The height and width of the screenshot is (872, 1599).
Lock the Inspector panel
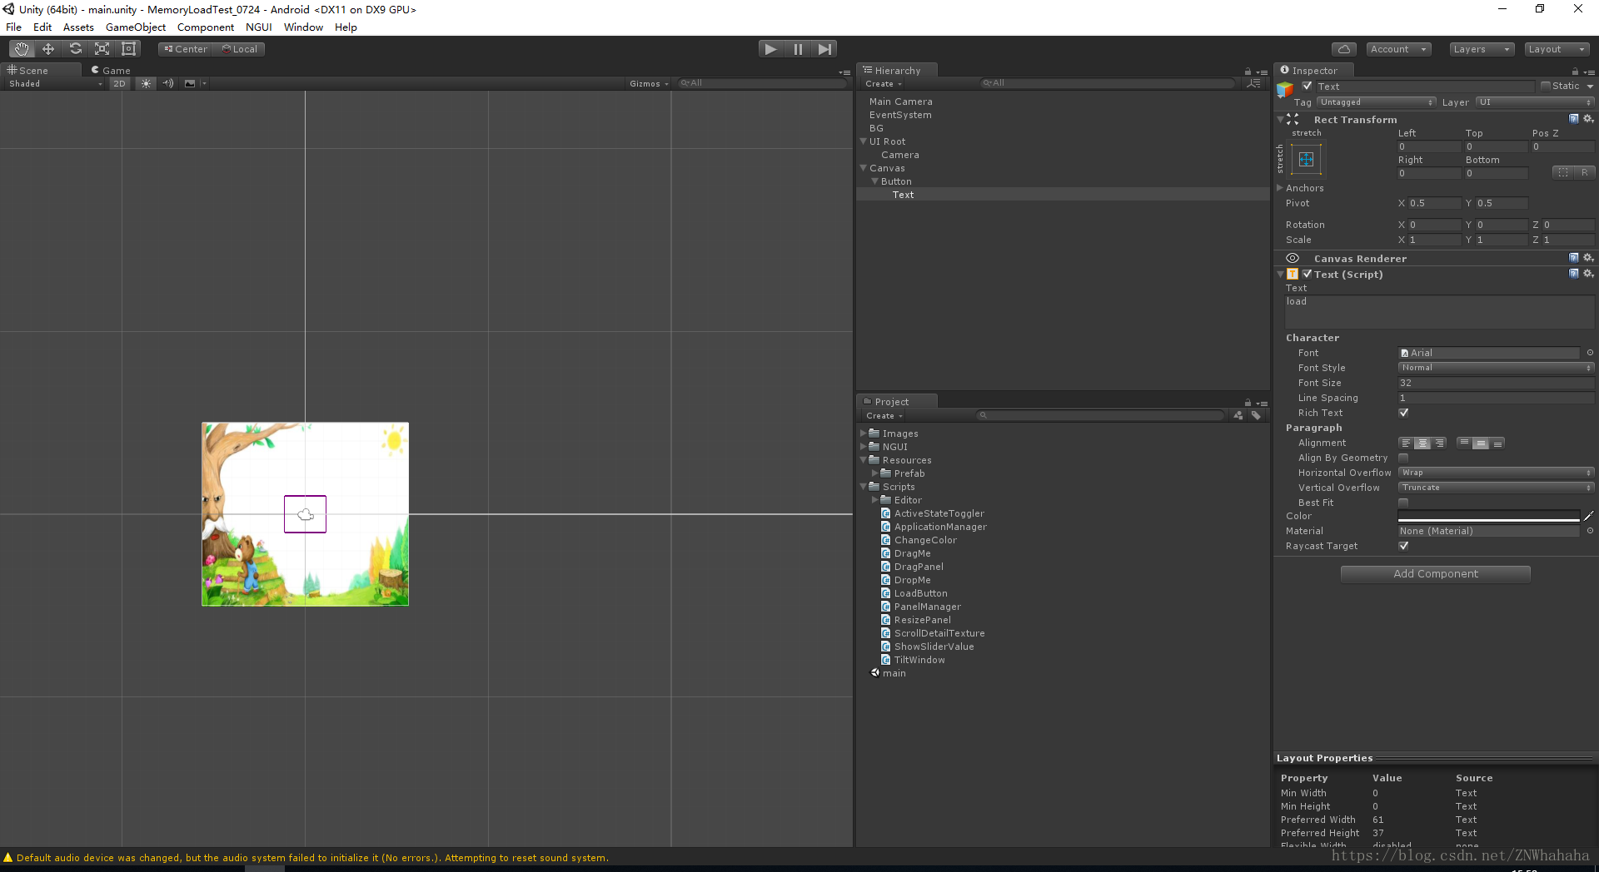click(x=1575, y=72)
